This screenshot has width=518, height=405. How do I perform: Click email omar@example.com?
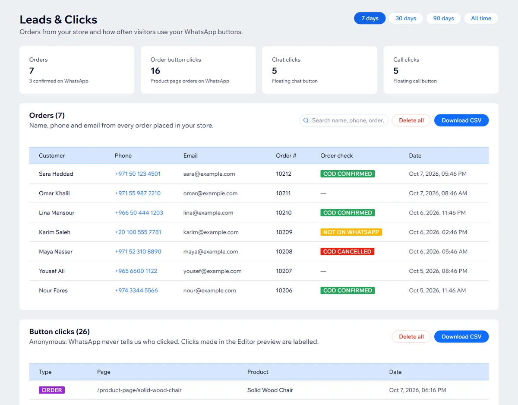tap(211, 193)
